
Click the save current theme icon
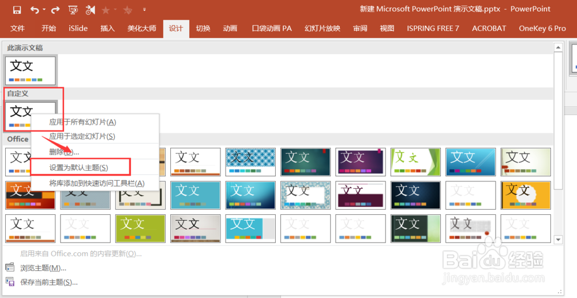click(10, 282)
